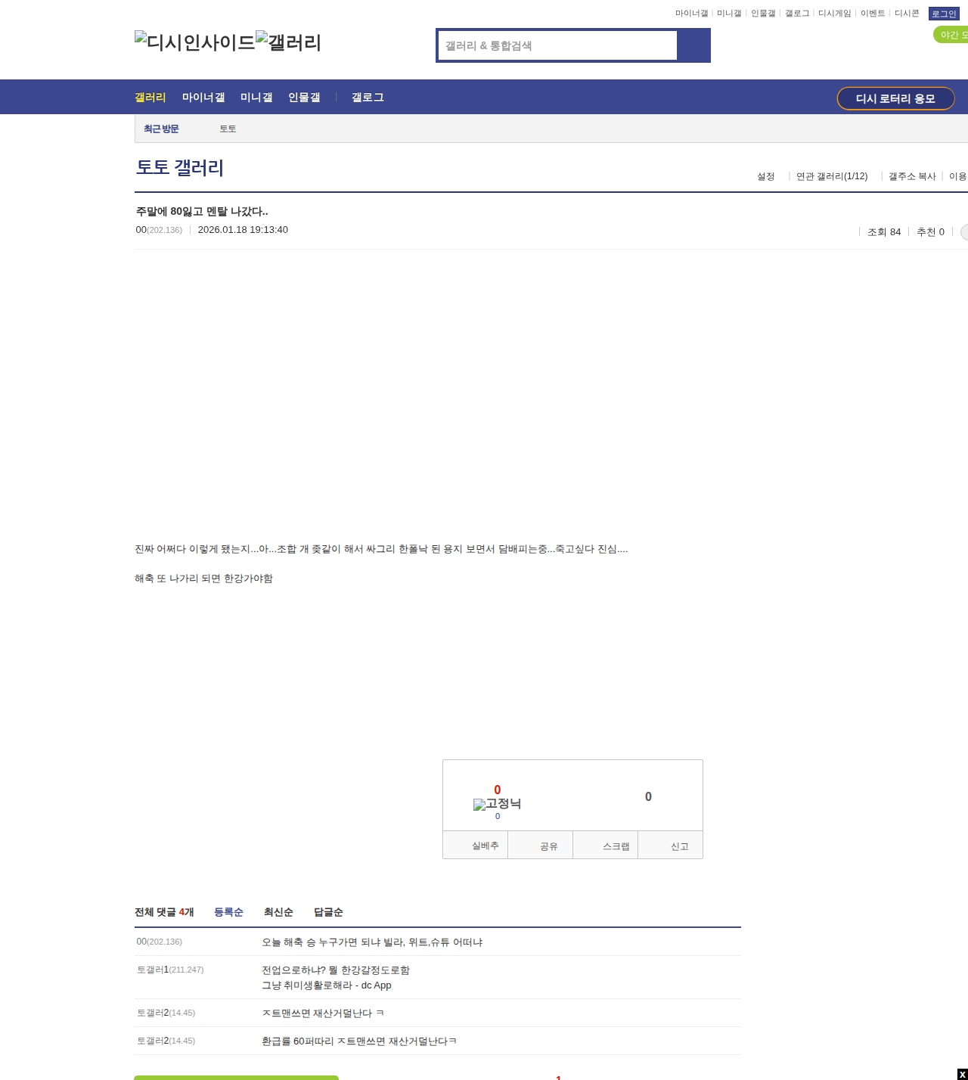Viewport: 968px width, 1080px height.
Task: Expand 연관 갤러리(1/12) list
Action: coord(832,176)
